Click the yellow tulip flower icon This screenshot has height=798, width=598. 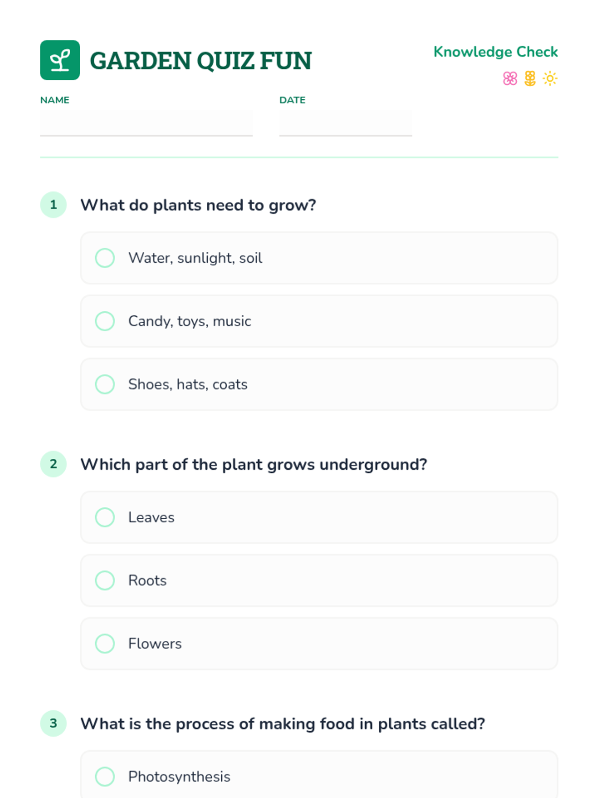(530, 79)
